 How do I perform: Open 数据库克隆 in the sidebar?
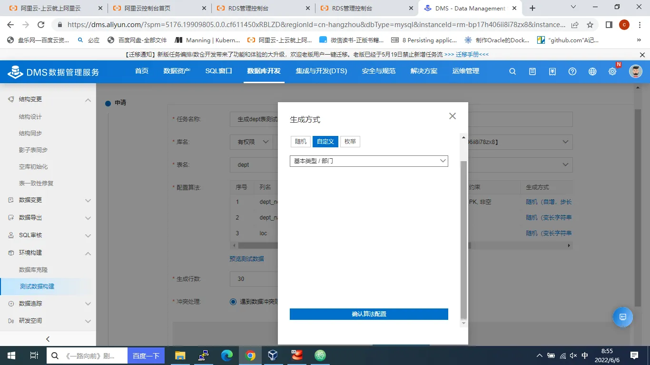[x=33, y=270]
